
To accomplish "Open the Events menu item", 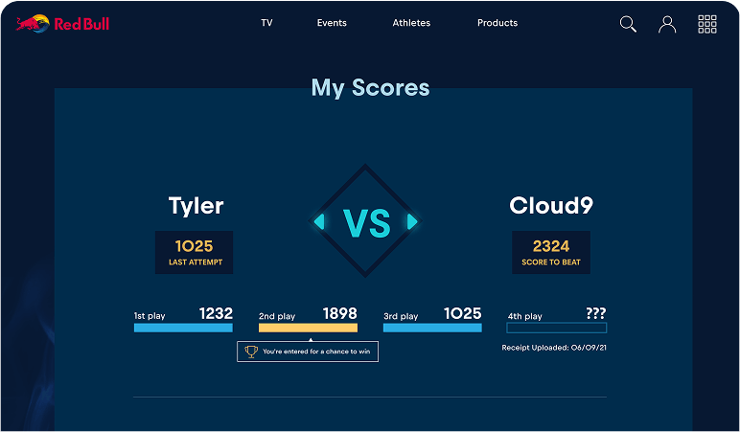I will (332, 23).
